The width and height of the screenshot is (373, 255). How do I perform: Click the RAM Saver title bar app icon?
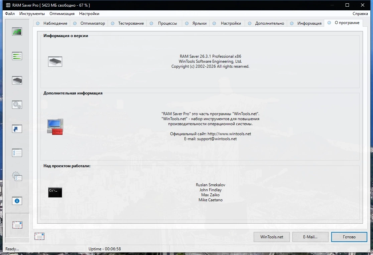click(8, 5)
